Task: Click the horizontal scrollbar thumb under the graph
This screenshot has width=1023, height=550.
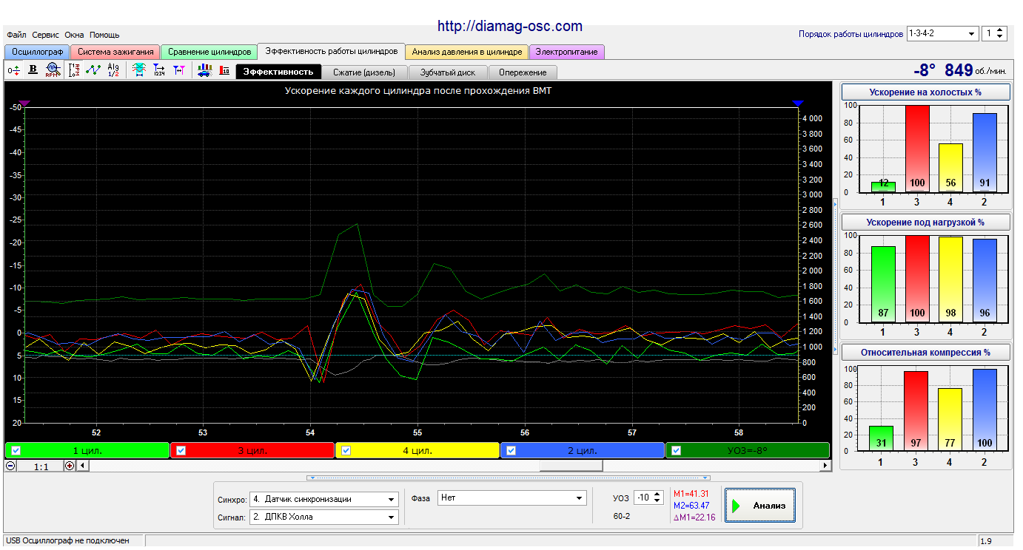Action: [x=571, y=466]
